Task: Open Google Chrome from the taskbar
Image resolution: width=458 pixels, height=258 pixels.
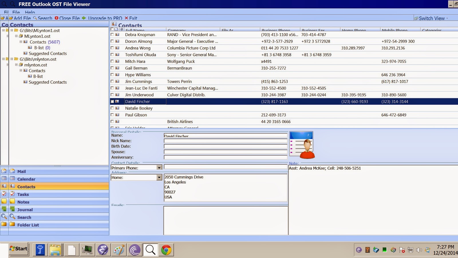Action: click(166, 250)
